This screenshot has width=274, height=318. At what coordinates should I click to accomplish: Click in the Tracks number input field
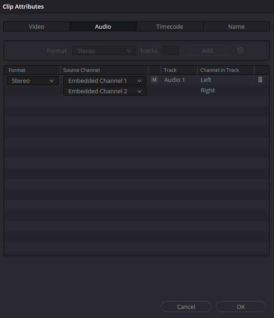[171, 51]
